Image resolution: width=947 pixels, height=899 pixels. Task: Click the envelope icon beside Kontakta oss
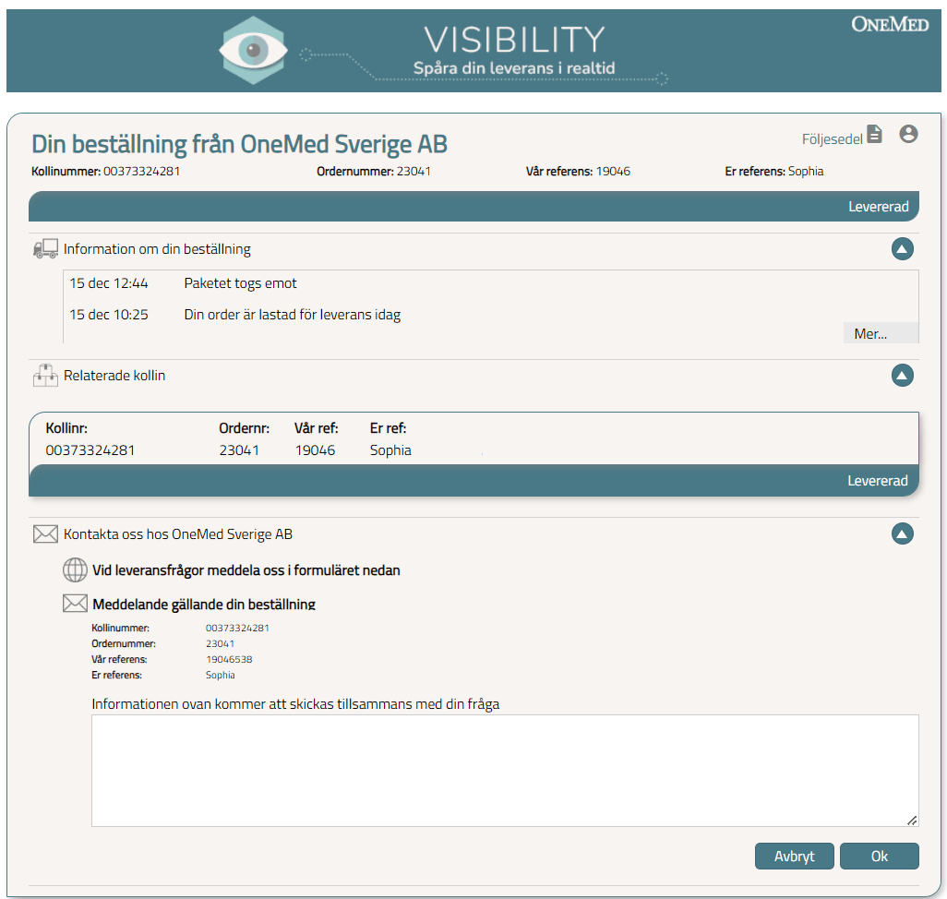[45, 534]
